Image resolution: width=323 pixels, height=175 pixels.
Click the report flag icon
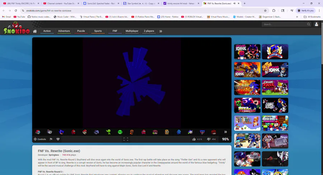coord(51,139)
